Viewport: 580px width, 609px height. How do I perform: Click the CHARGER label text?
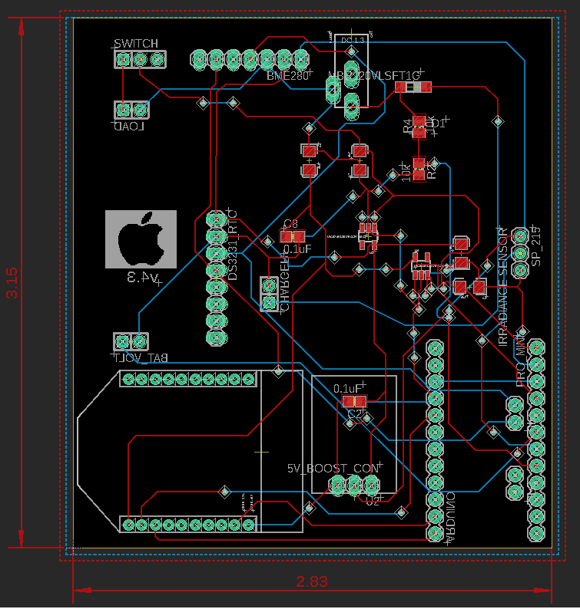tap(285, 284)
